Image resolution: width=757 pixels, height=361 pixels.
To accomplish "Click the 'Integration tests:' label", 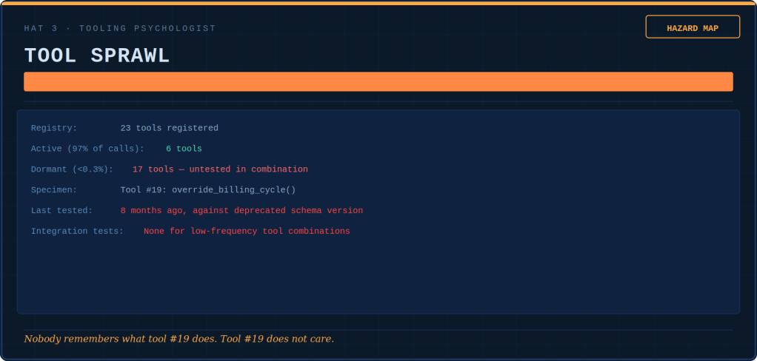I will tap(77, 232).
